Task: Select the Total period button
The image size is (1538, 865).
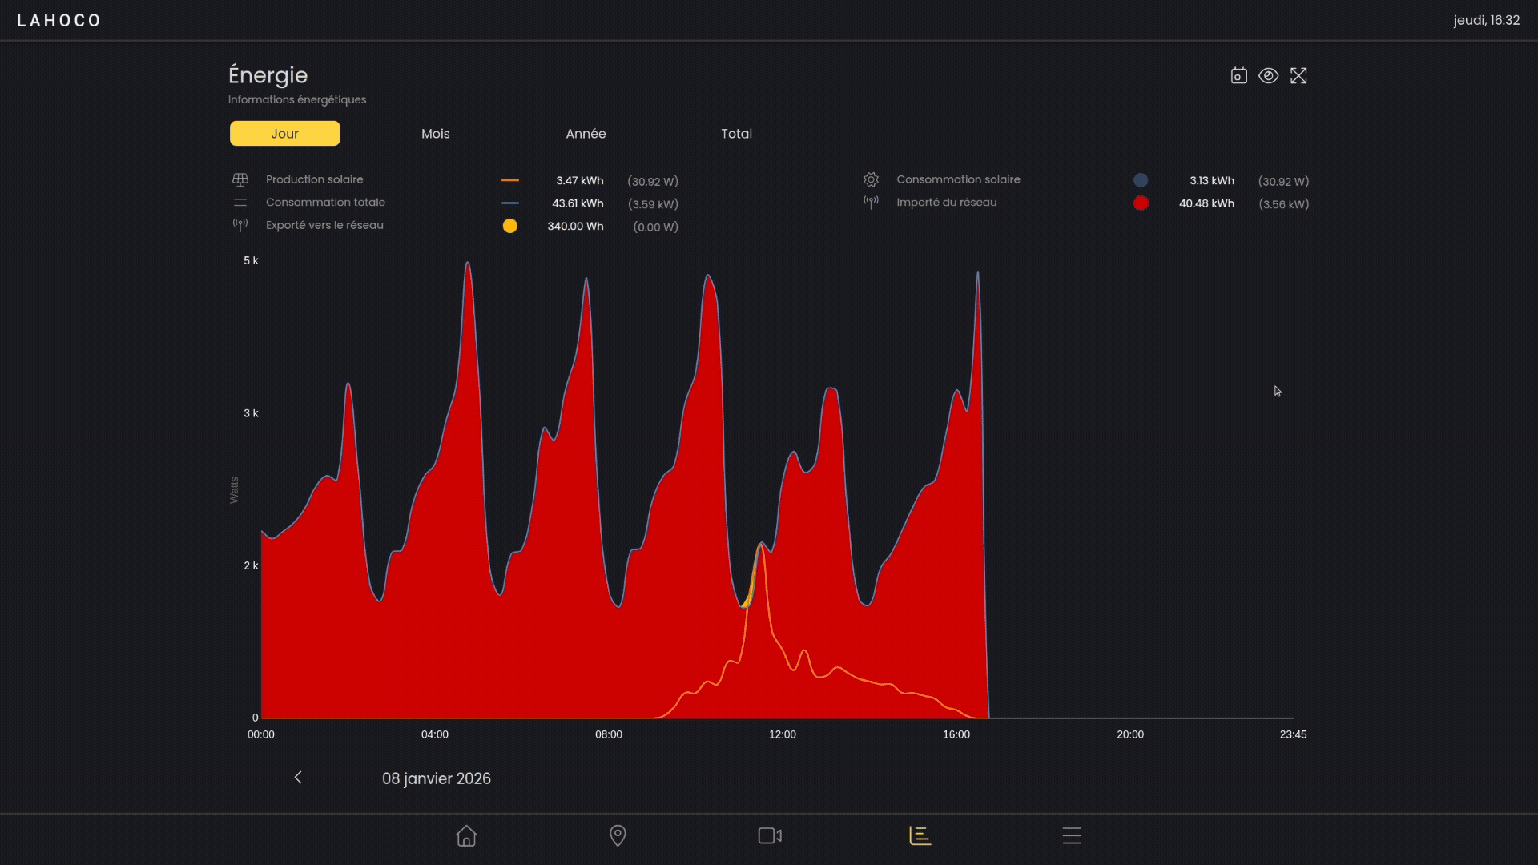Action: [736, 134]
